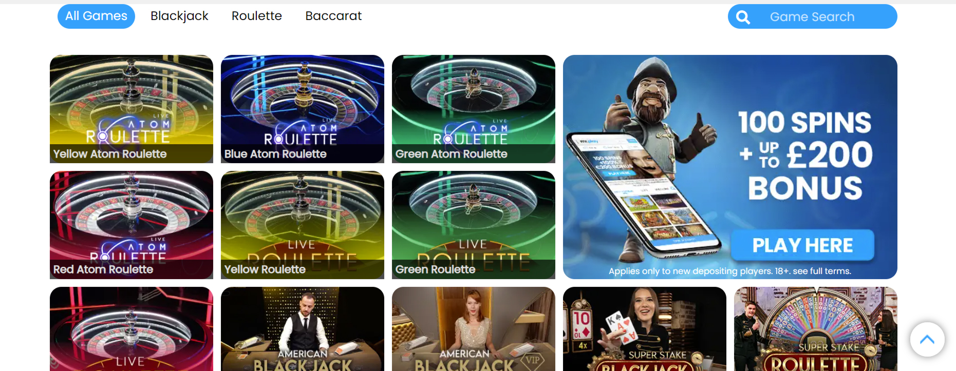Click the magnifying glass search icon
The height and width of the screenshot is (371, 956).
(x=743, y=17)
